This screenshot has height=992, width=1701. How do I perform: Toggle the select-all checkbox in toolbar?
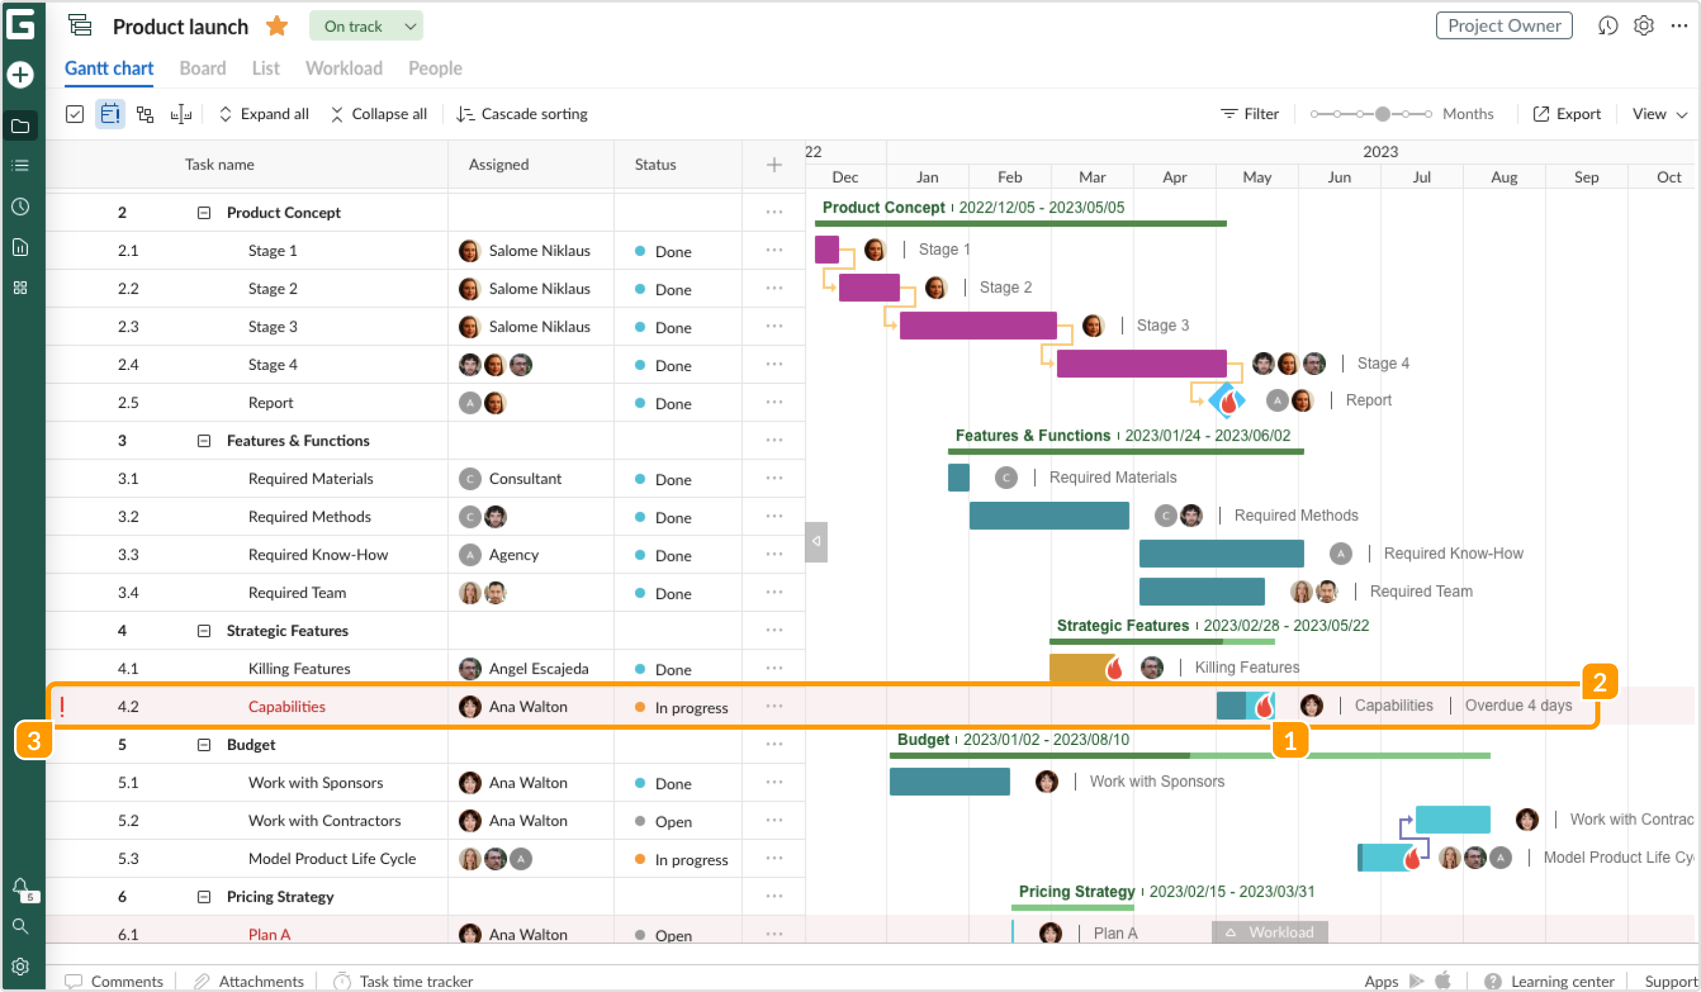75,114
